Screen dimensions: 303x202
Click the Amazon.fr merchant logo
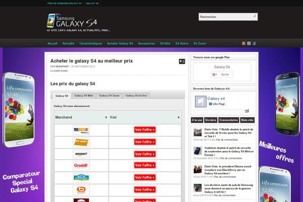[x=81, y=154]
